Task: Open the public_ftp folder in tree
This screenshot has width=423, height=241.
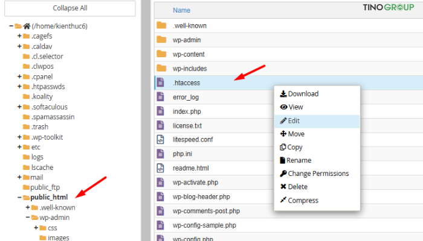Action: tap(45, 187)
